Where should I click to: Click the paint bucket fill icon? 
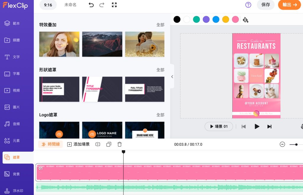tap(245, 20)
